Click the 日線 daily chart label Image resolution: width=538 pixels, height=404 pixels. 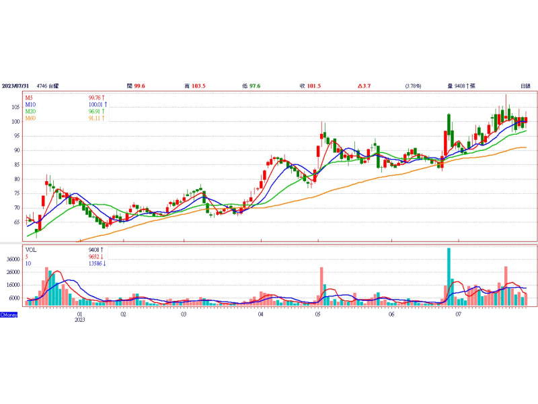[x=525, y=86]
